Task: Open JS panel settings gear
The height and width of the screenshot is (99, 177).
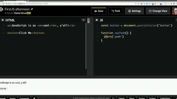Action: pyautogui.click(x=97, y=20)
